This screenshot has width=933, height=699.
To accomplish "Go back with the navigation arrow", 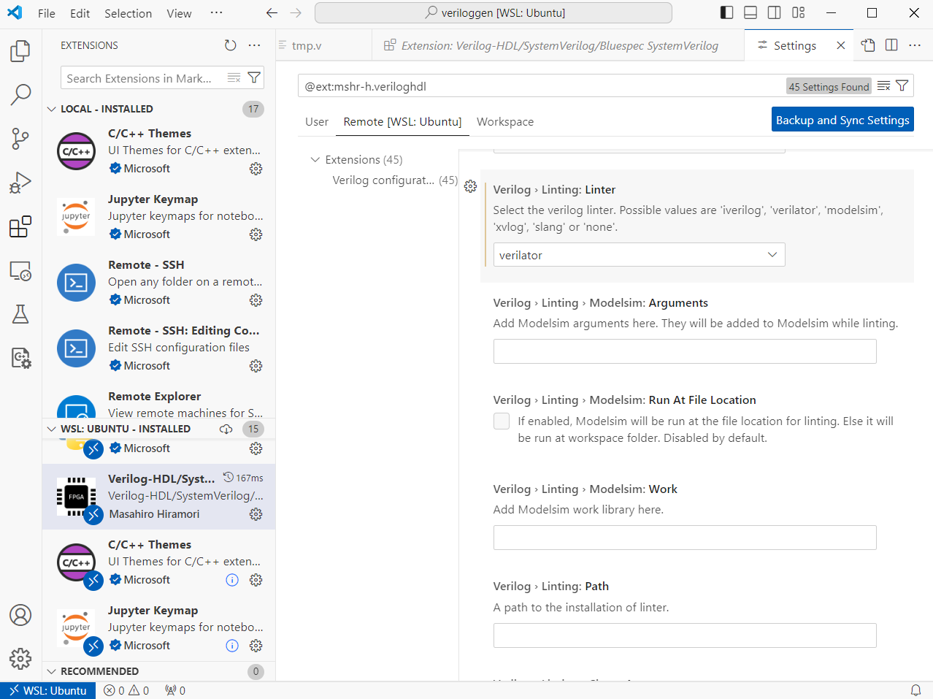I will 272,12.
